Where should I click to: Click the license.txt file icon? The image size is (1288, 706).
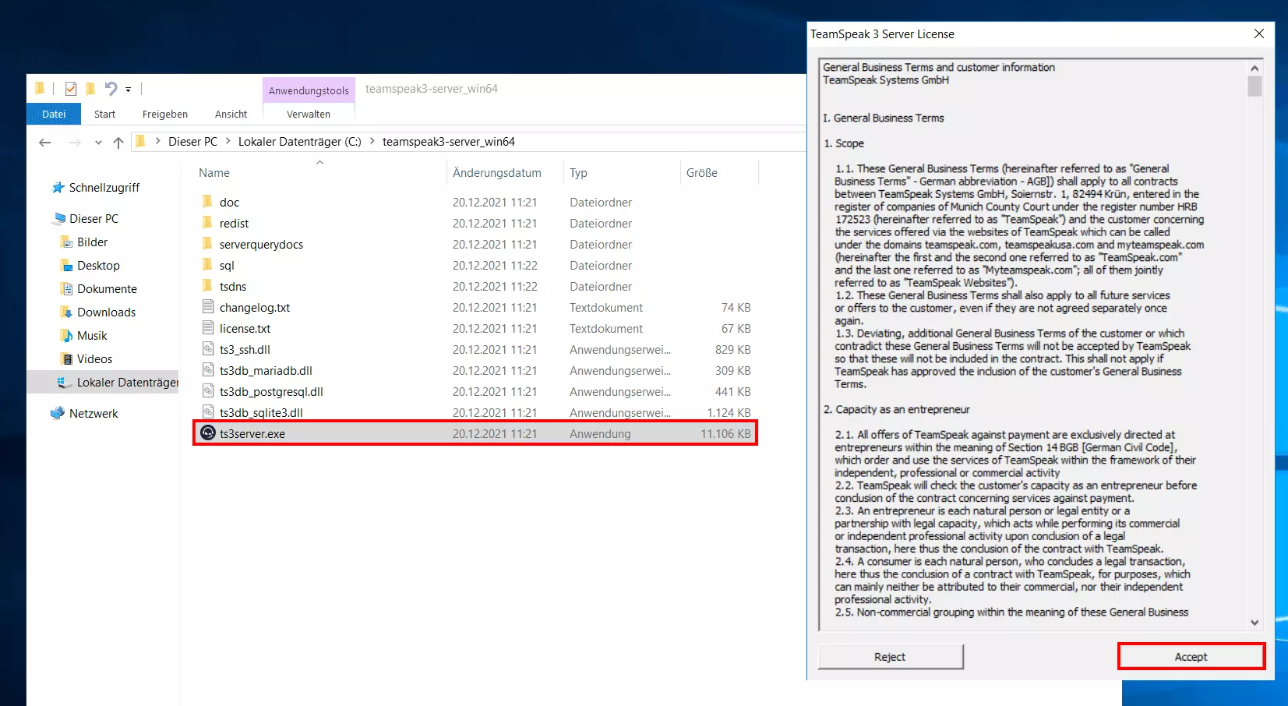208,328
